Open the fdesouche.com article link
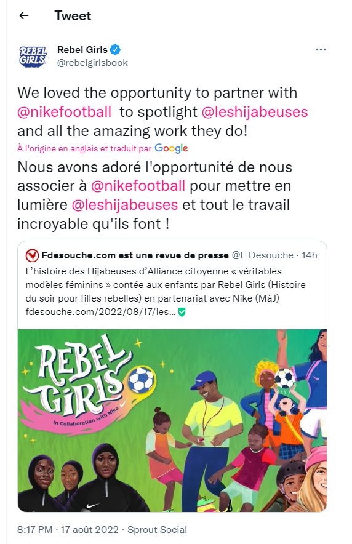 tap(100, 312)
